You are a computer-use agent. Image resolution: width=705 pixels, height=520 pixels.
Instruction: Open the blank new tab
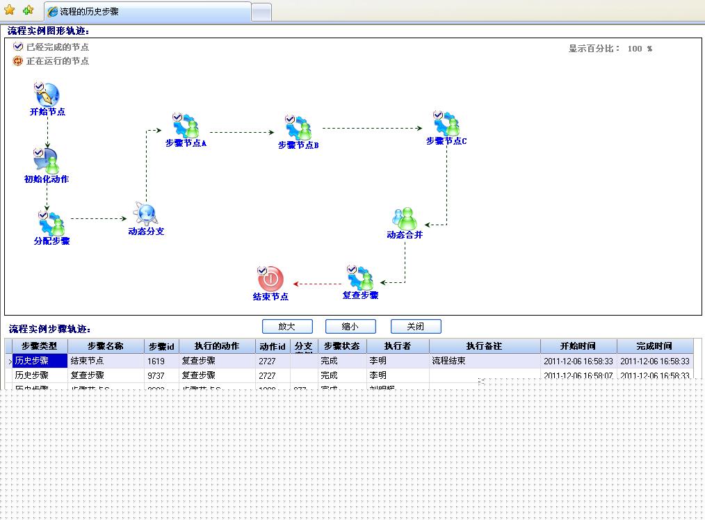[261, 12]
